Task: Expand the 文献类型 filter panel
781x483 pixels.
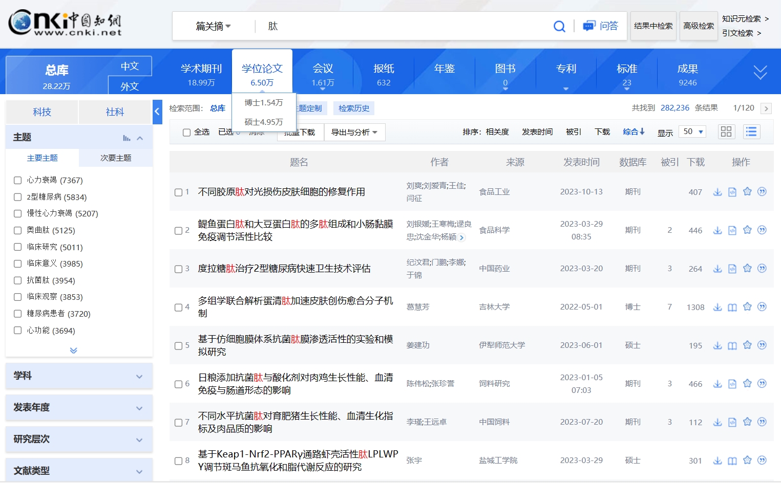Action: (x=79, y=471)
